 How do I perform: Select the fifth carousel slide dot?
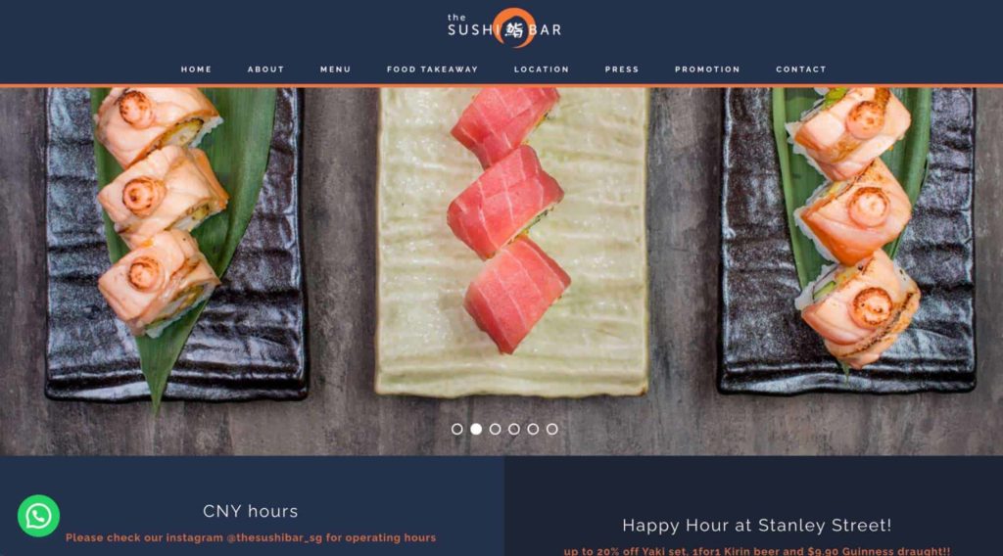click(533, 429)
